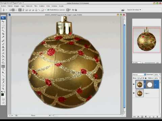Open the Espacio de trabajo workspace dropdown
The width and height of the screenshot is (162, 121).
134,10
